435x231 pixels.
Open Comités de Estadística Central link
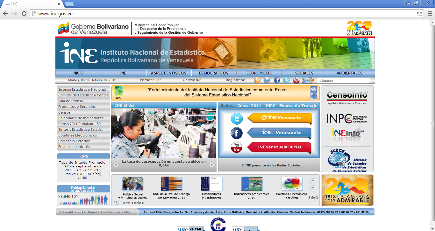pos(84,95)
